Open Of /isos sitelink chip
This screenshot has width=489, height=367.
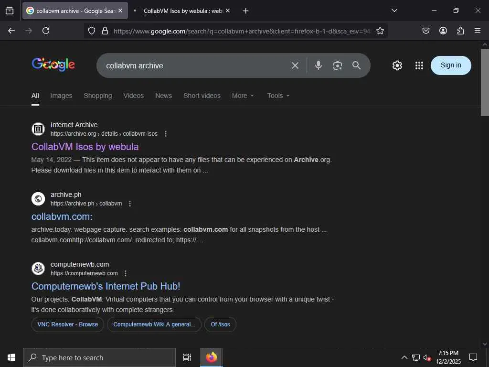click(220, 324)
